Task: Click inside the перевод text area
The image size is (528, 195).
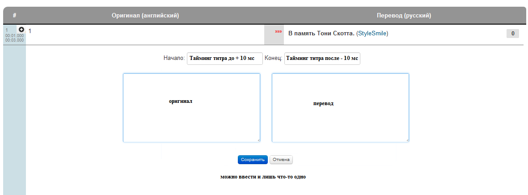Action: point(340,108)
